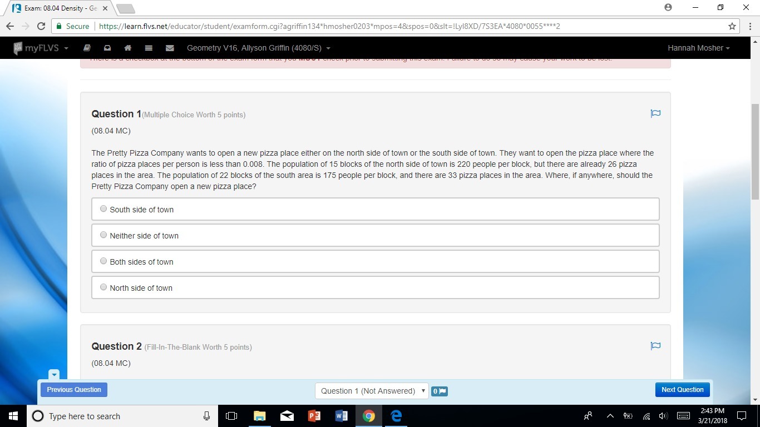The image size is (760, 427).
Task: Launch PowerPoint from the taskbar
Action: [314, 416]
